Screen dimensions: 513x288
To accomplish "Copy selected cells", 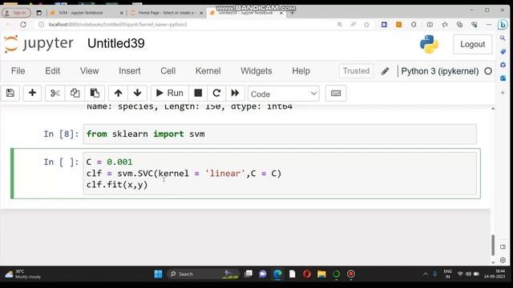I will (75, 93).
